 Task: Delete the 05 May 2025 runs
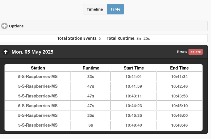pos(196,52)
